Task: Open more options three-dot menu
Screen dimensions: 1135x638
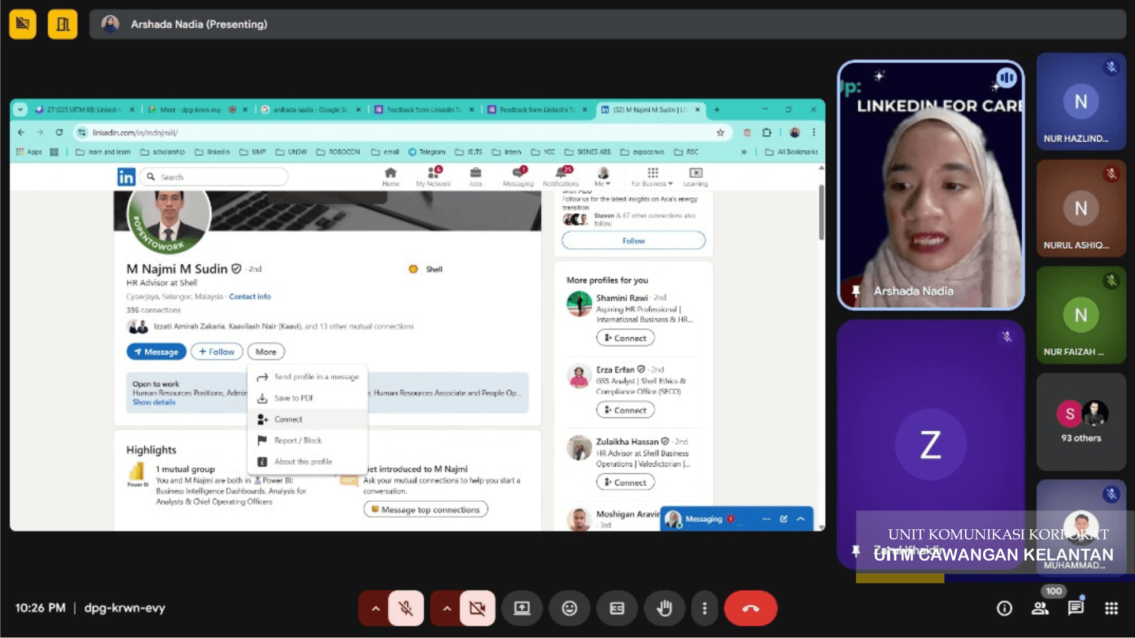Action: pyautogui.click(x=704, y=608)
